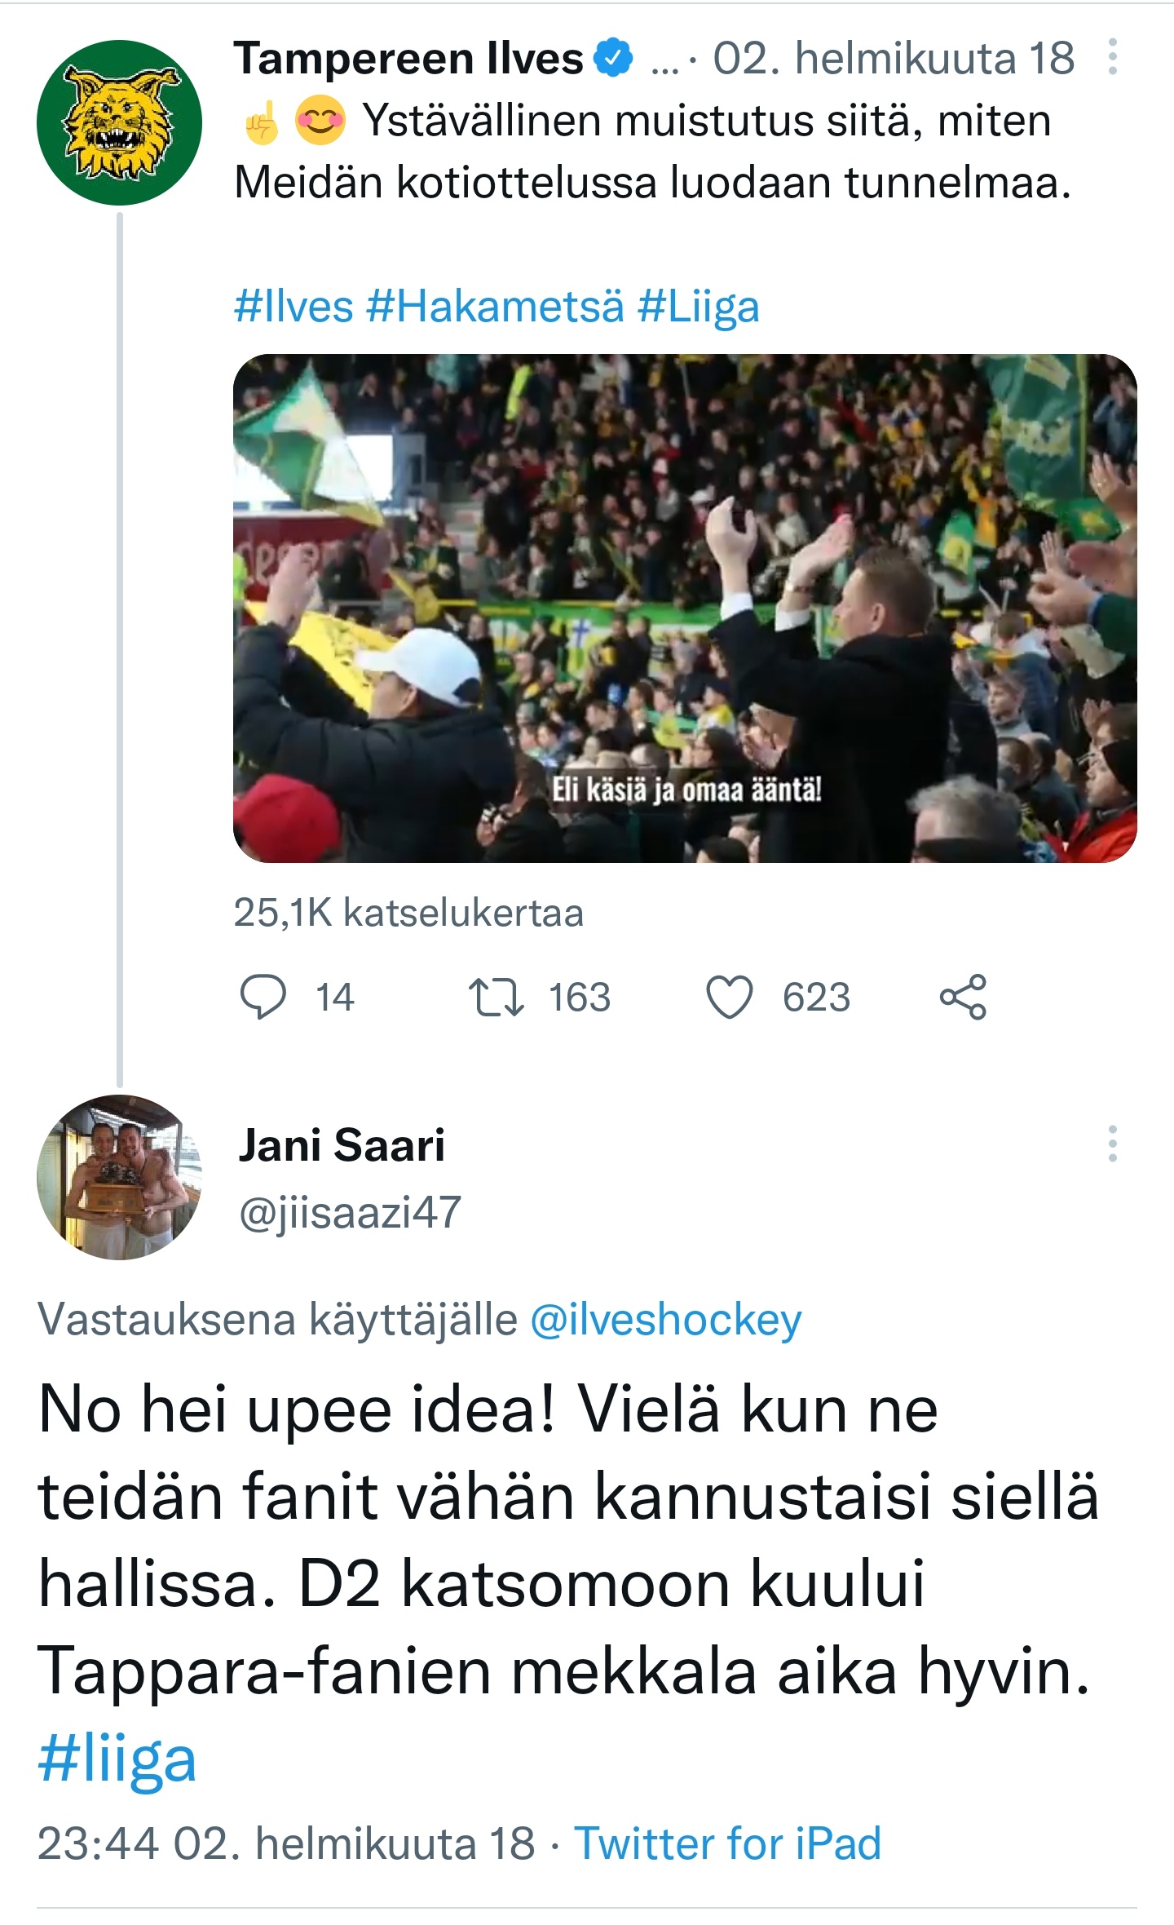This screenshot has width=1174, height=1925.
Task: Open the Tampereen Ilves lynx logo avatar
Action: coord(119,122)
